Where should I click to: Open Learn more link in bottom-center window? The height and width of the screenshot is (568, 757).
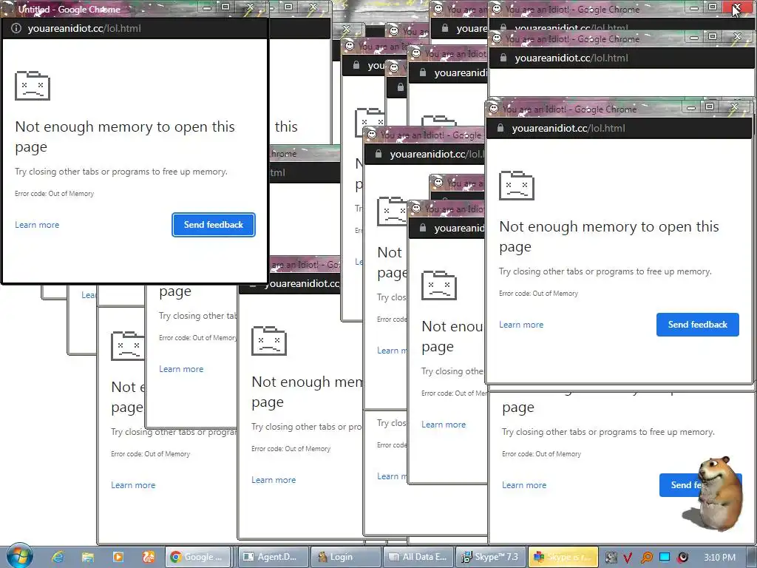pyautogui.click(x=274, y=479)
